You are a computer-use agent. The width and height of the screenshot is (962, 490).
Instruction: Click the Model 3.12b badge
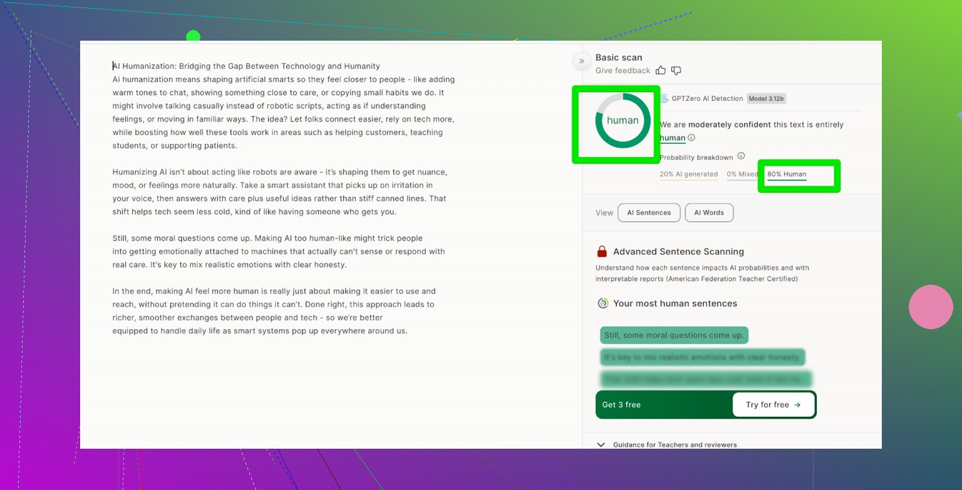(766, 99)
